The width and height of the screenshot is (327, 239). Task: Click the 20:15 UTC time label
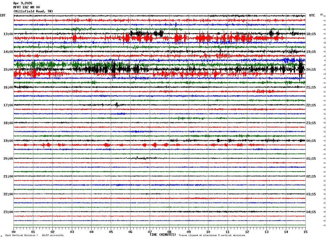[x=311, y=70]
